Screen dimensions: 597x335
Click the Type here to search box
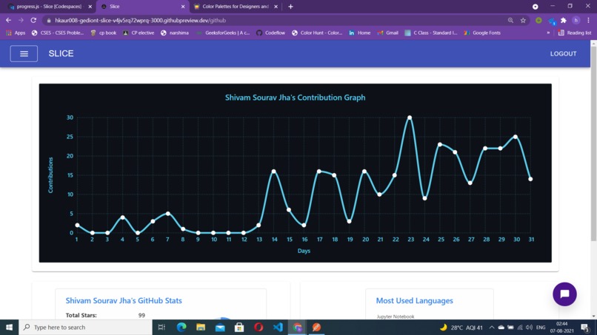86,327
